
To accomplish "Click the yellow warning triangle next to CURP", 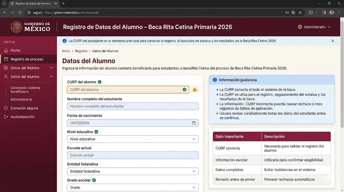I will coord(195,90).
